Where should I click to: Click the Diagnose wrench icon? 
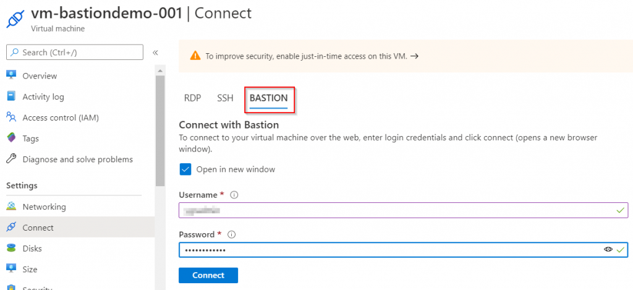click(11, 159)
